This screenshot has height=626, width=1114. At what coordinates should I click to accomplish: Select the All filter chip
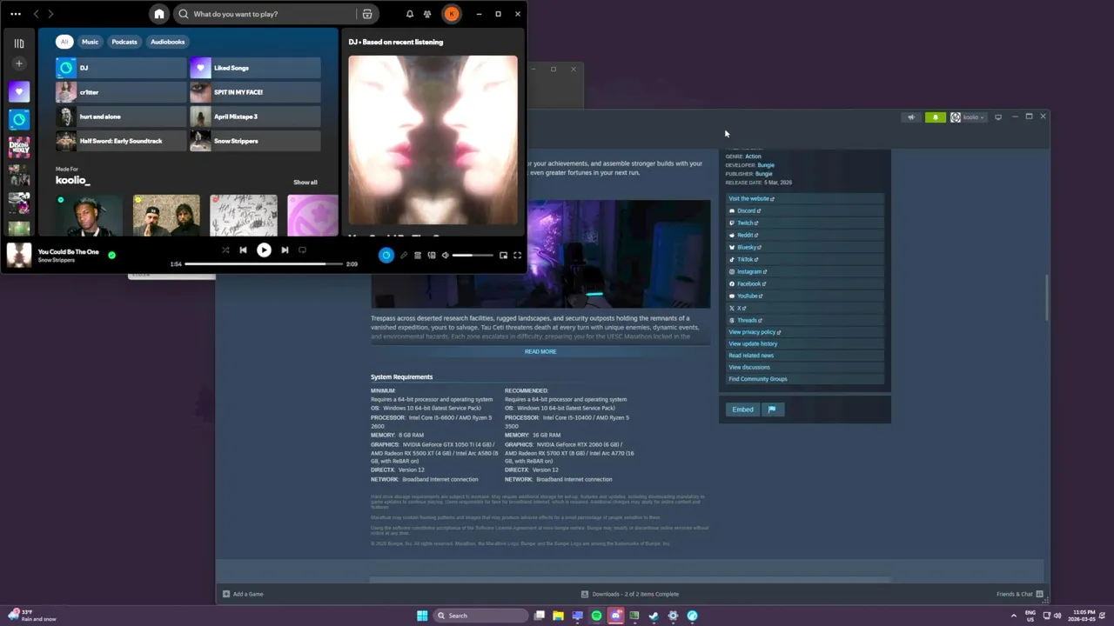click(x=64, y=42)
